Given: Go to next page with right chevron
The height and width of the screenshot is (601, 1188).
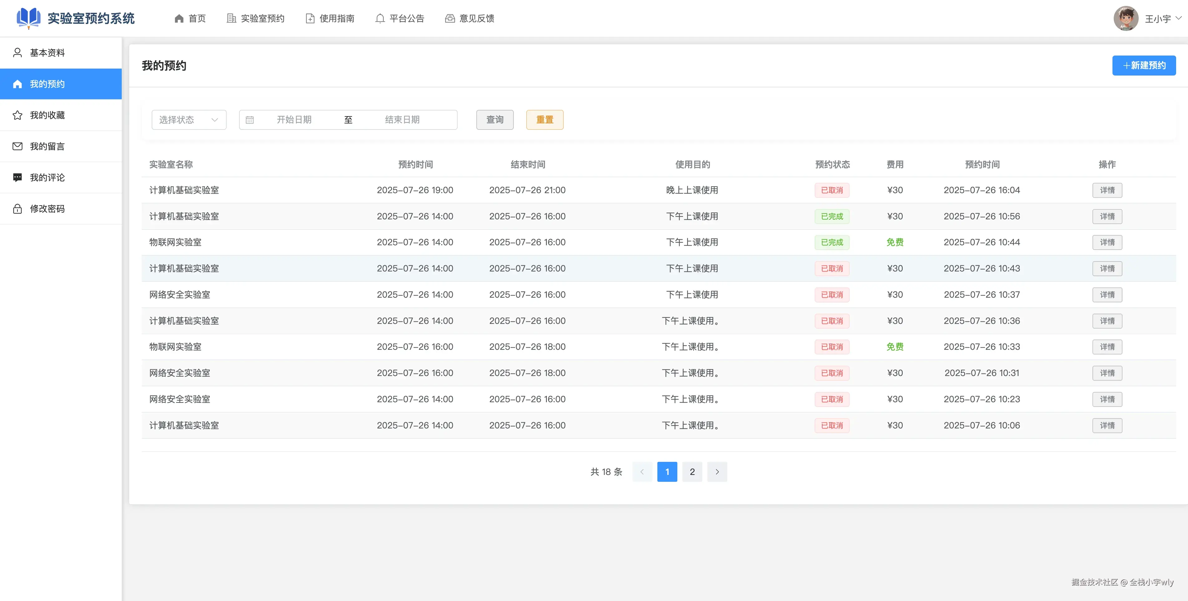Looking at the screenshot, I should 717,472.
